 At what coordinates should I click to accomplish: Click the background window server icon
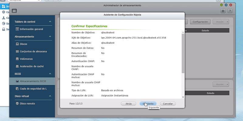tap(4, 29)
